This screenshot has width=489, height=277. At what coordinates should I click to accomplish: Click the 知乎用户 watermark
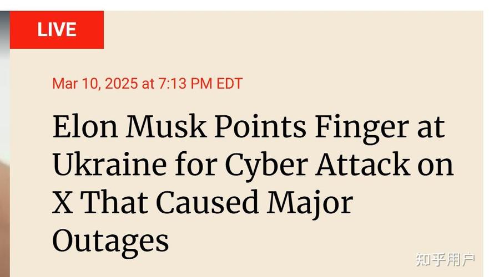pos(445,259)
